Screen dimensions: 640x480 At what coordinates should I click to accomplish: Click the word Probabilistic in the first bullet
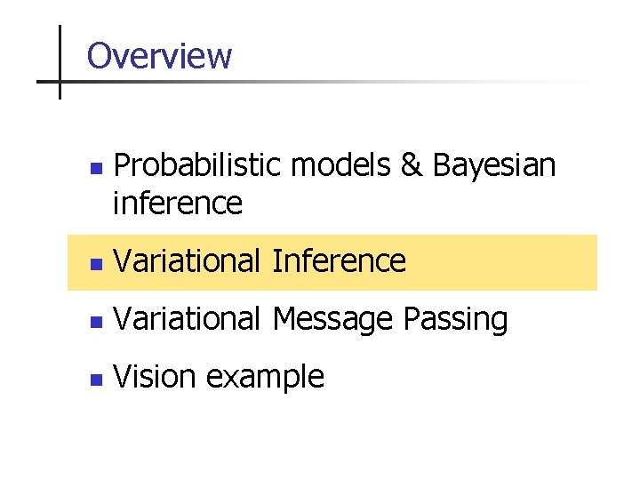pyautogui.click(x=197, y=165)
